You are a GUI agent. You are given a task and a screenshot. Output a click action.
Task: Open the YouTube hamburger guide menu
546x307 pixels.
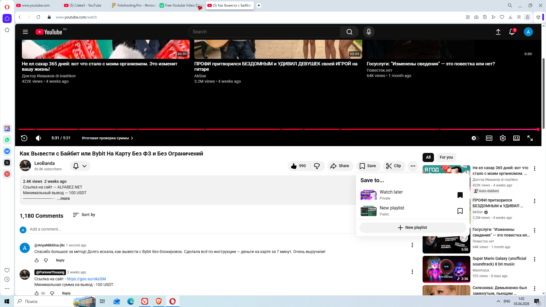click(25, 32)
